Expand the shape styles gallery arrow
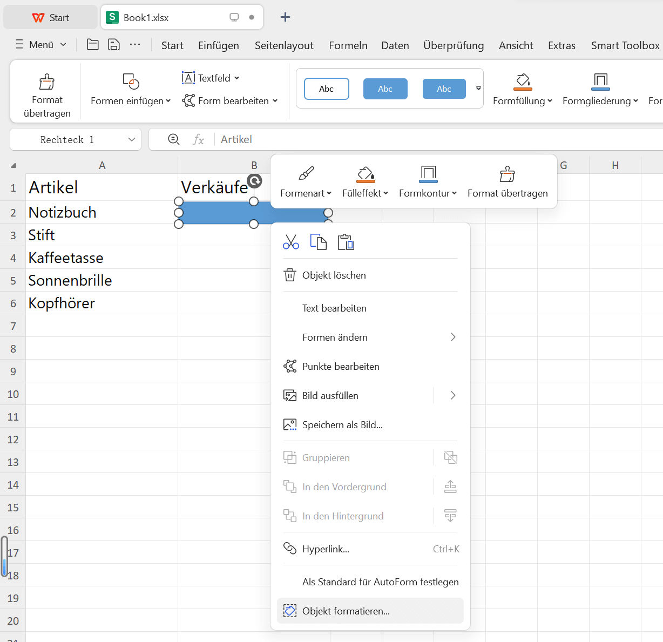The width and height of the screenshot is (663, 642). tap(478, 88)
